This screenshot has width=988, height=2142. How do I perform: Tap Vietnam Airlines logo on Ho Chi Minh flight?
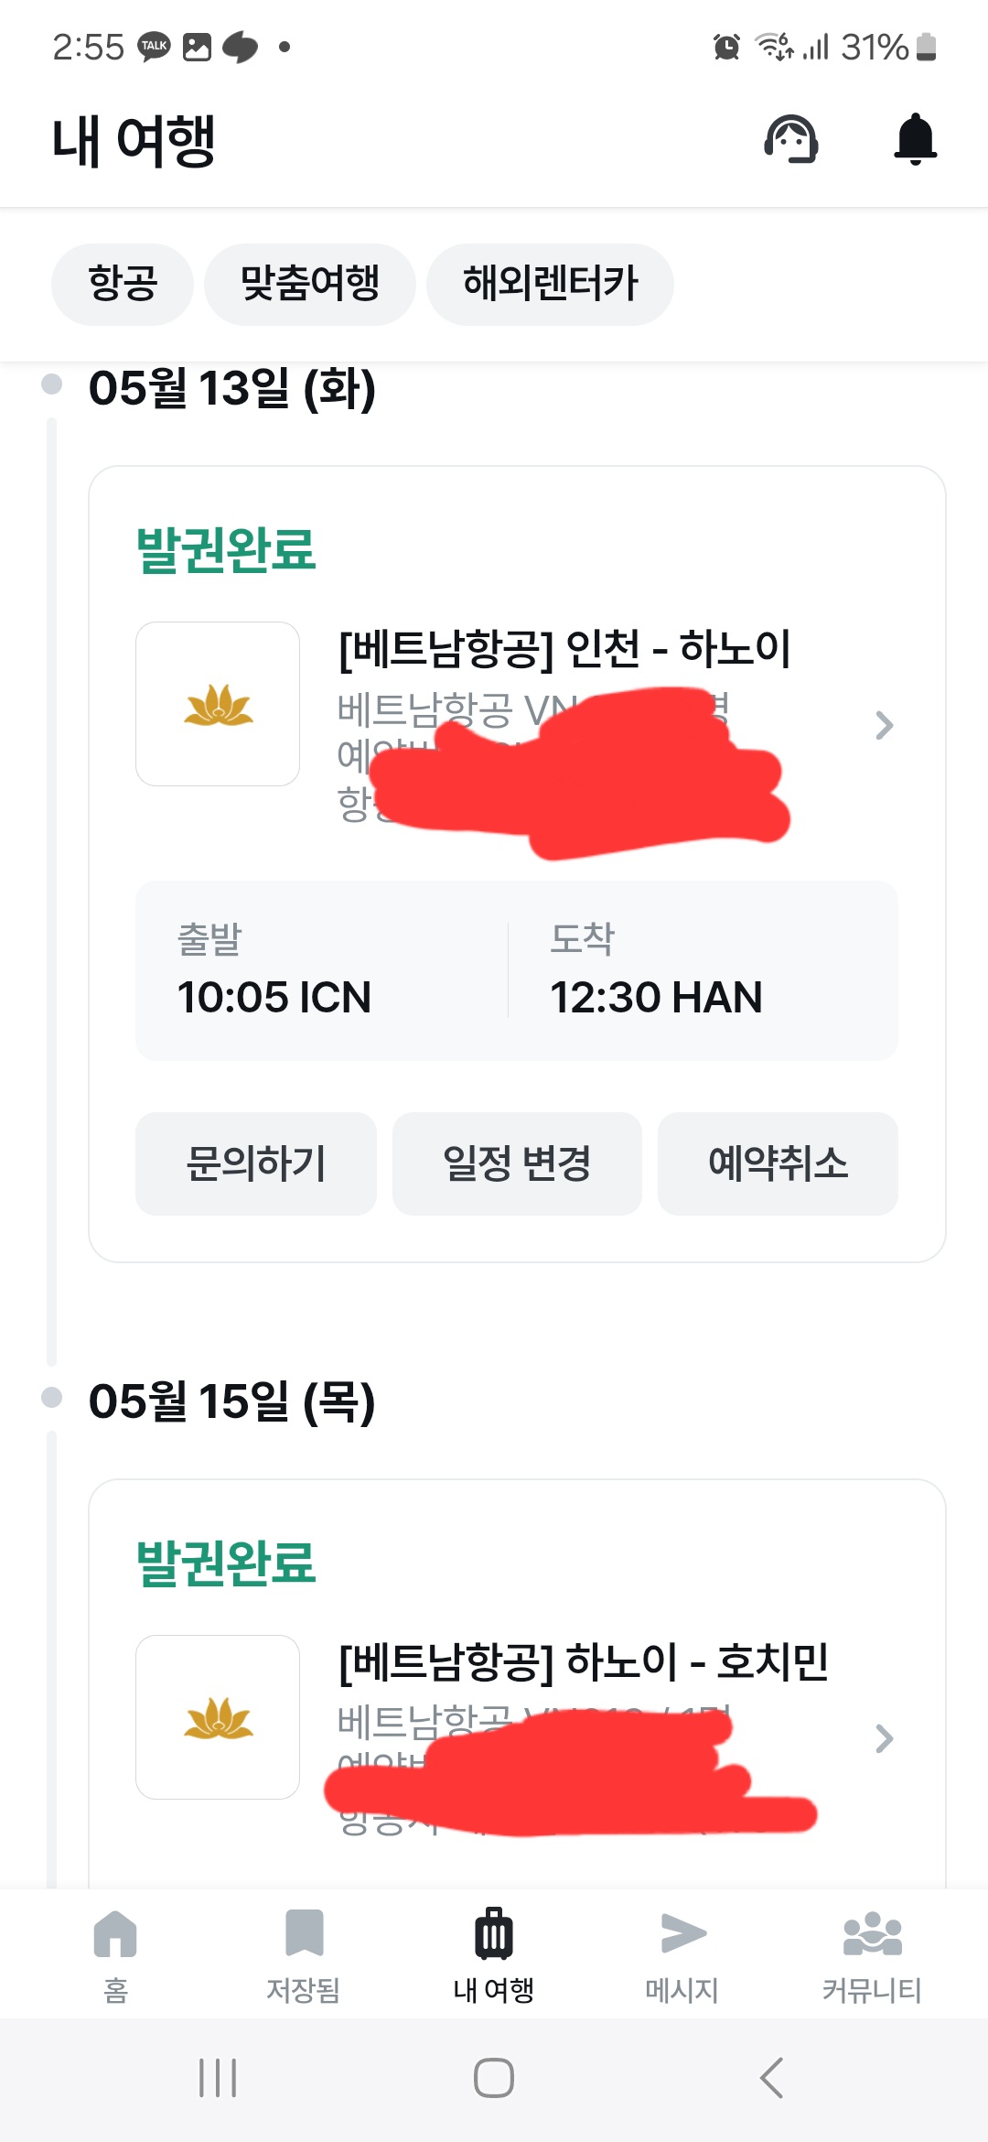coord(218,1716)
